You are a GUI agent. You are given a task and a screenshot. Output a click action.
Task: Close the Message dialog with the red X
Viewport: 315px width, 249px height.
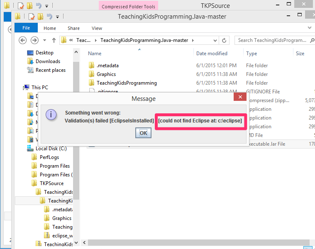tap(240, 97)
